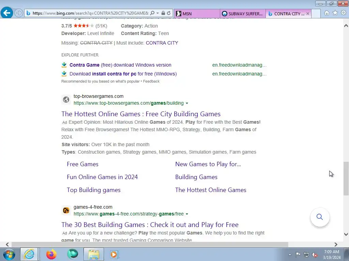Click the horizontal scrollbar left arrow
The width and height of the screenshot is (349, 261).
(7, 244)
